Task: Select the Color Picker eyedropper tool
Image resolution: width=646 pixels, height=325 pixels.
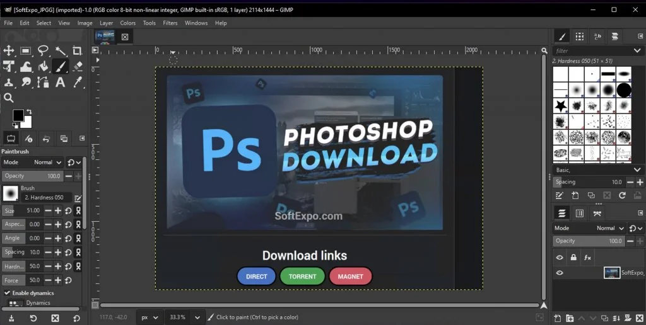Action: (78, 83)
